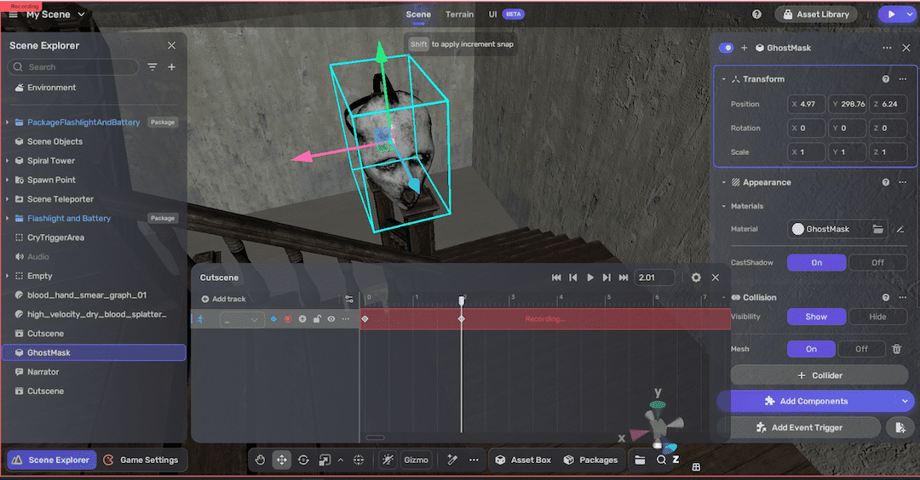Hide track using eye icon
This screenshot has width=920, height=480.
click(x=331, y=319)
